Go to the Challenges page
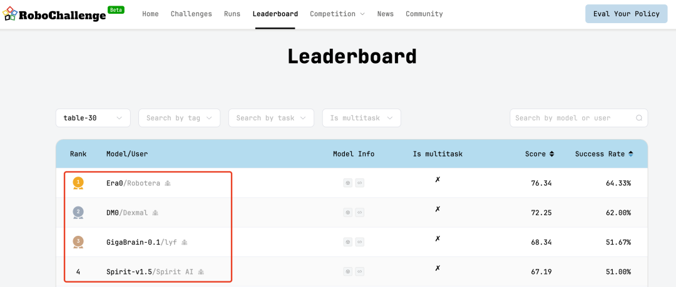The width and height of the screenshot is (676, 287). point(192,14)
